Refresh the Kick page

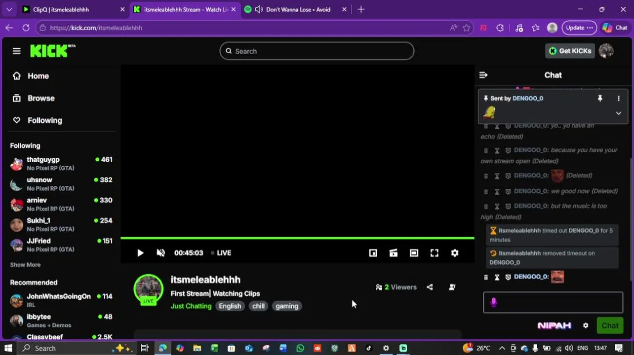[x=26, y=28]
